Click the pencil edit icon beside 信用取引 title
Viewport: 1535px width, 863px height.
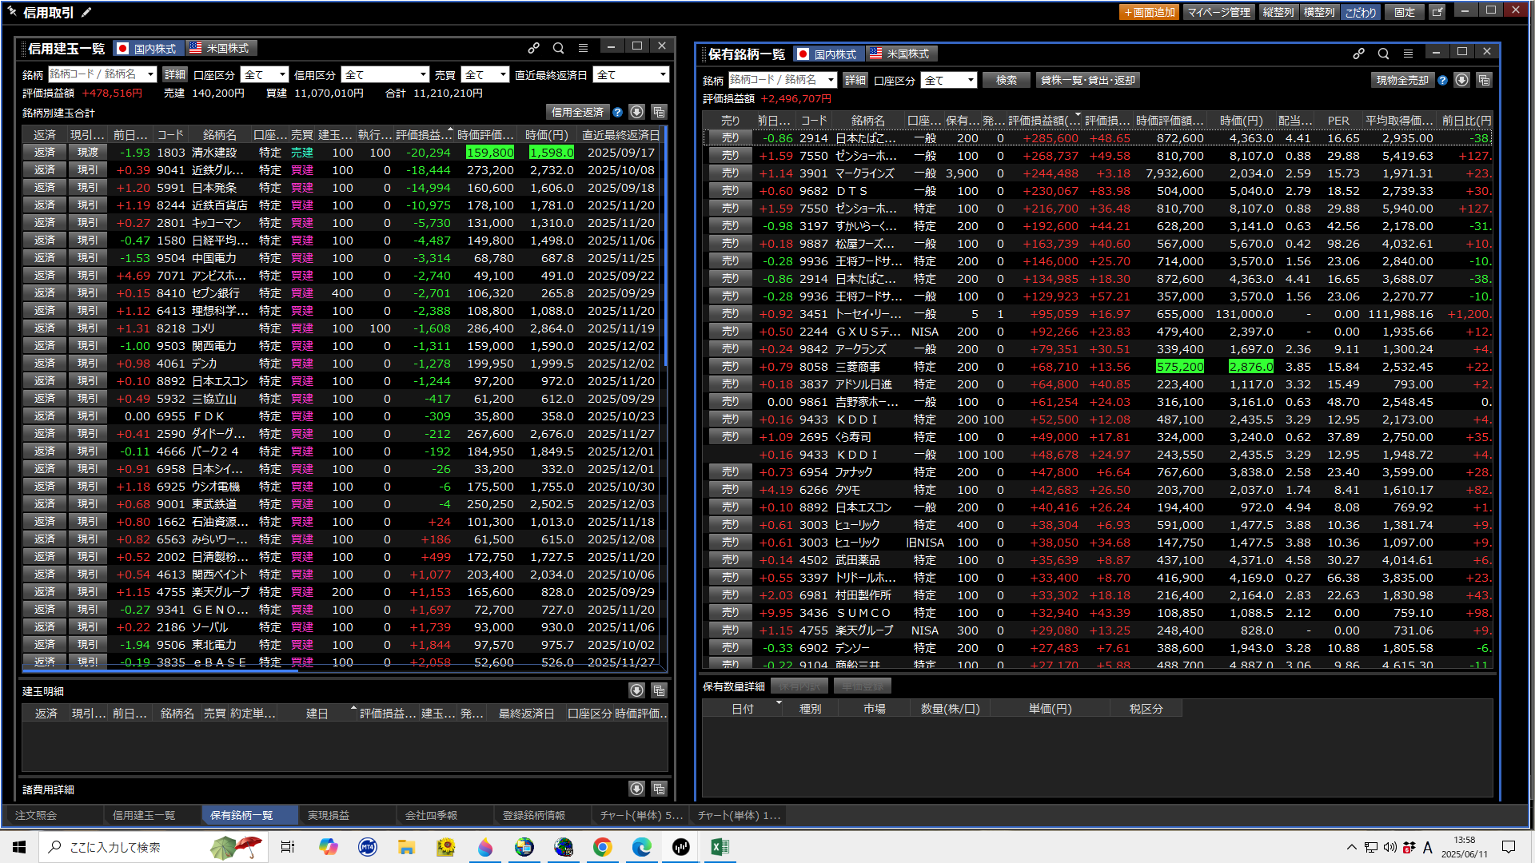point(86,12)
